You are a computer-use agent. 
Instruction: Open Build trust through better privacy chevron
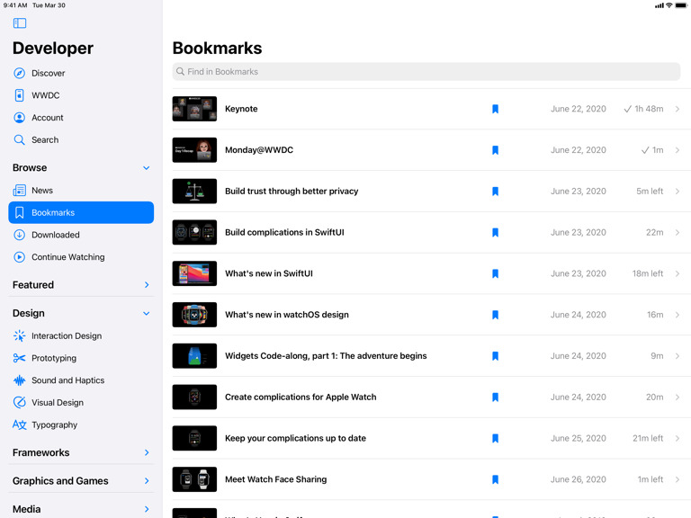coord(678,192)
